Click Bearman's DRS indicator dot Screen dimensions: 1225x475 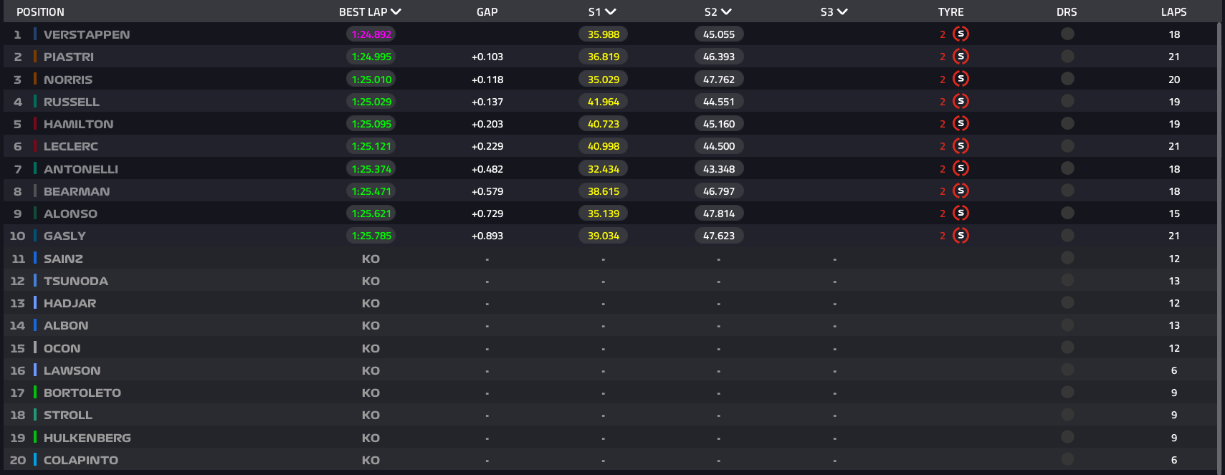[x=1067, y=191]
